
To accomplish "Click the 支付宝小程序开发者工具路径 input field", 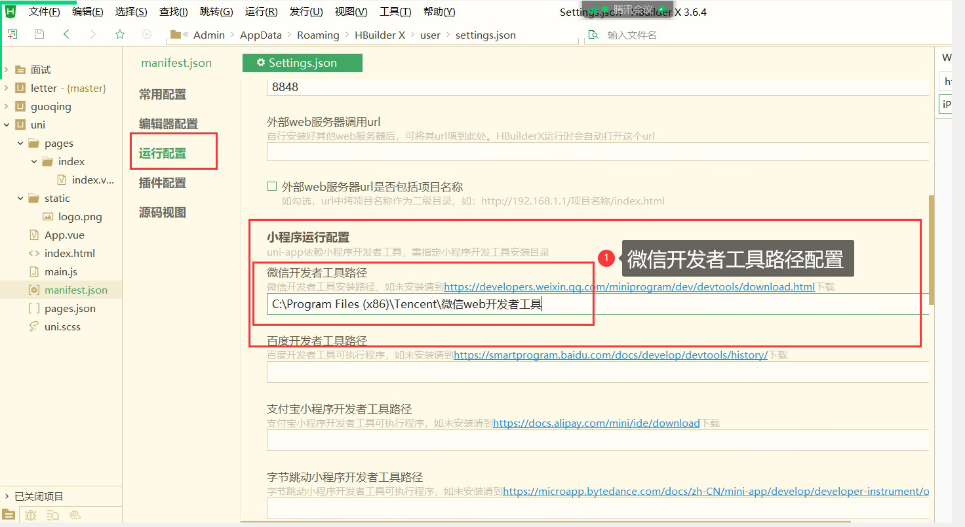I will point(598,440).
